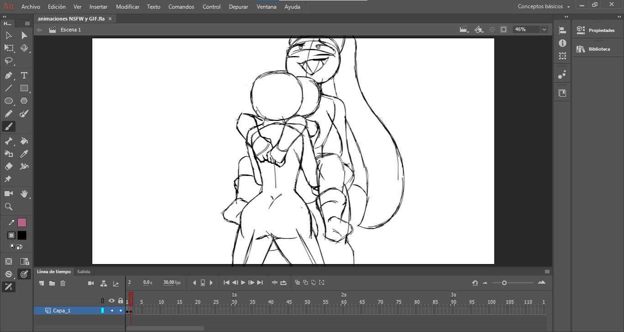
Task: Toggle lock on Capa_1 layer
Action: pyautogui.click(x=121, y=311)
